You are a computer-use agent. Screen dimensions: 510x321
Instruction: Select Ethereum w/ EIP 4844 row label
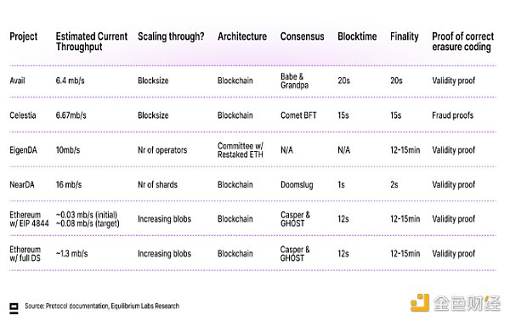(29, 219)
